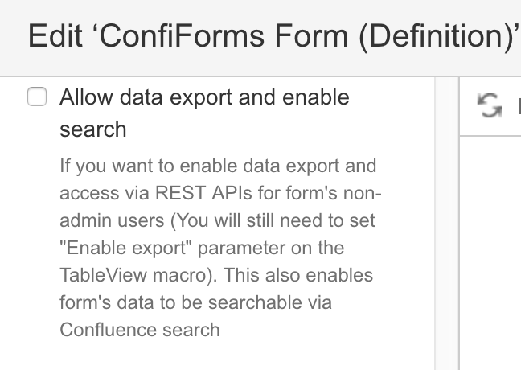
Task: Click the empty macro preview area under the refresh icon
Action: (490, 253)
